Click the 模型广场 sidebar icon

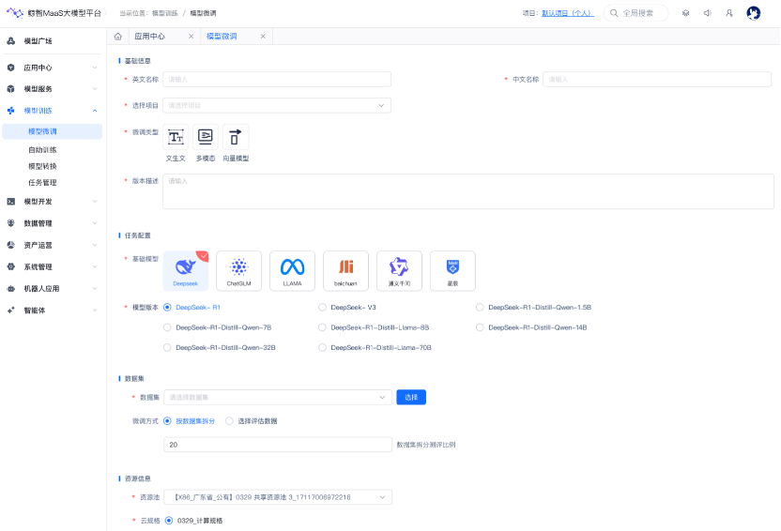pos(11,41)
